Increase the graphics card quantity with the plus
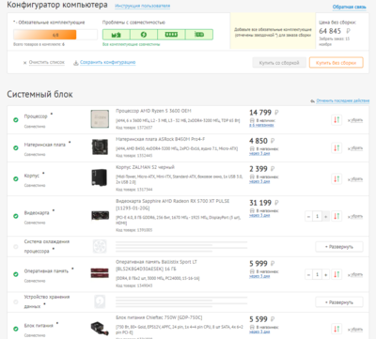Image resolution: width=376 pixels, height=339 pixels. (326, 216)
